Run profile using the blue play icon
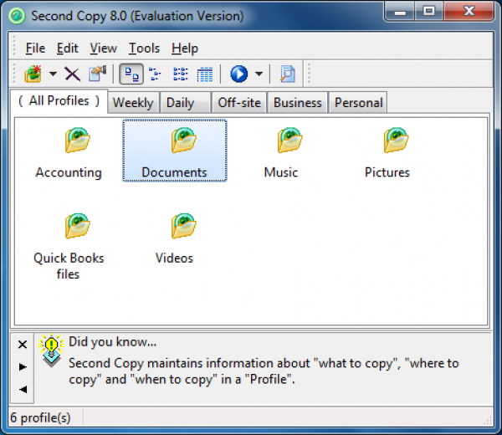502x435 pixels. [x=238, y=74]
